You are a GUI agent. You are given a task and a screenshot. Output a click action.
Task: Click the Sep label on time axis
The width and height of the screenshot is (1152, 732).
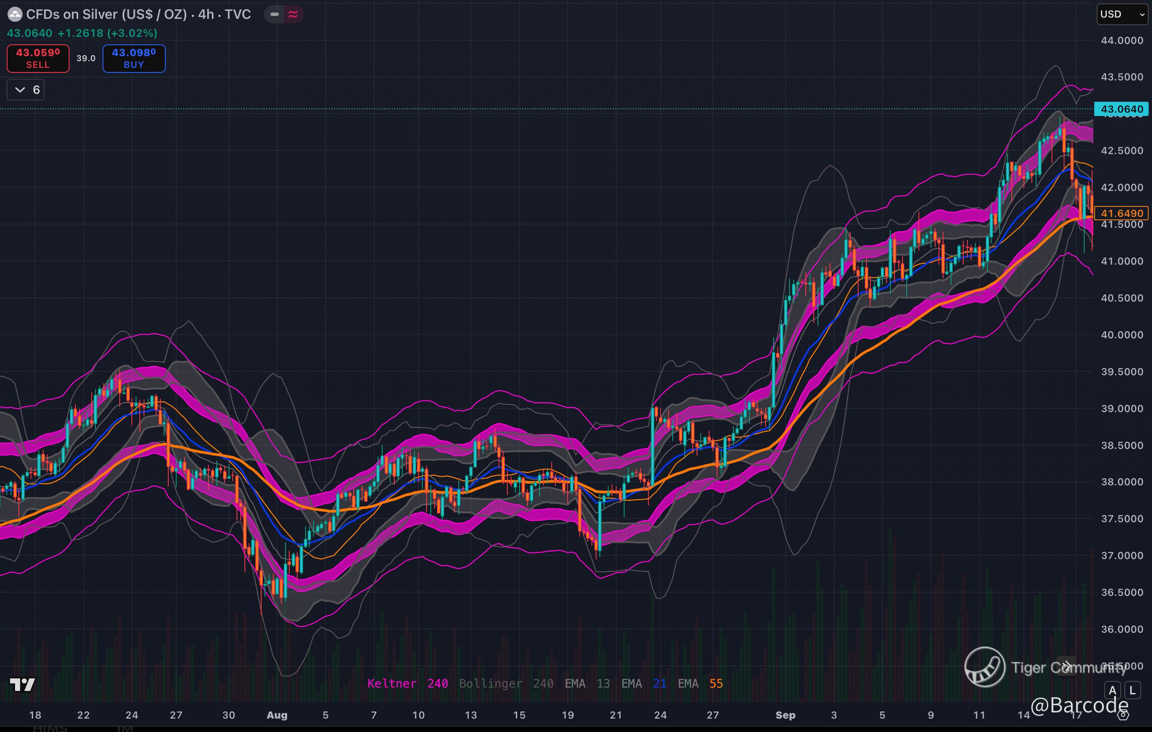[x=785, y=715]
